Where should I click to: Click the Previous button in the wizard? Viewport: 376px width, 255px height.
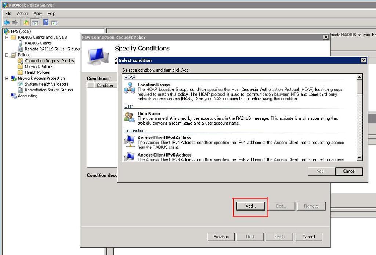221,237
